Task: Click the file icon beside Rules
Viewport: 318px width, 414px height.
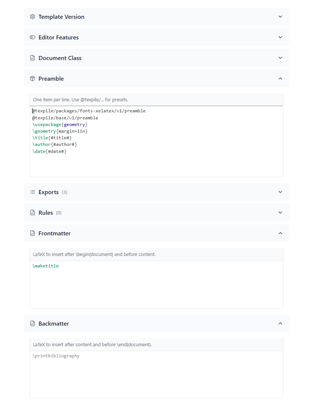Action: [x=32, y=213]
